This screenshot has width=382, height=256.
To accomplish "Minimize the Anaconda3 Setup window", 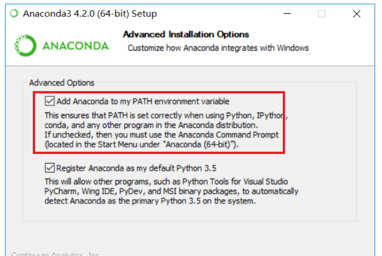I will 286,14.
